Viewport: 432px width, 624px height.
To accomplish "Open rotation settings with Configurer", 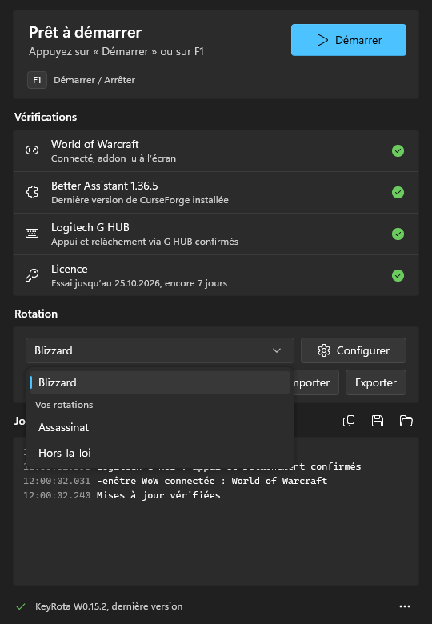I will [354, 350].
